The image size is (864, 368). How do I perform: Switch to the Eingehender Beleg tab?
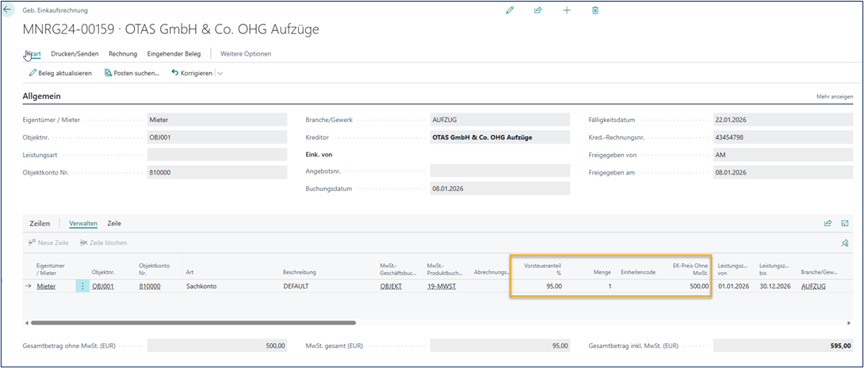click(174, 54)
